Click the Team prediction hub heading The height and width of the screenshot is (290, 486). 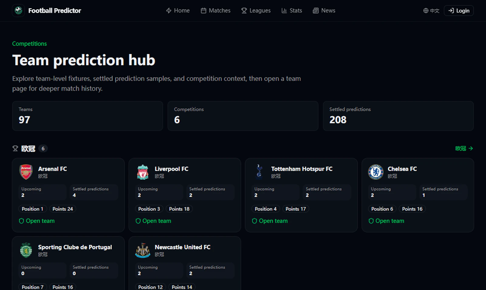(x=84, y=60)
